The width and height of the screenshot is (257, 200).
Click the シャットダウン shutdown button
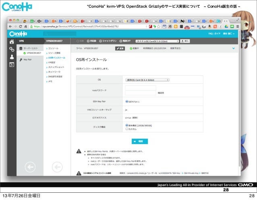108,41
